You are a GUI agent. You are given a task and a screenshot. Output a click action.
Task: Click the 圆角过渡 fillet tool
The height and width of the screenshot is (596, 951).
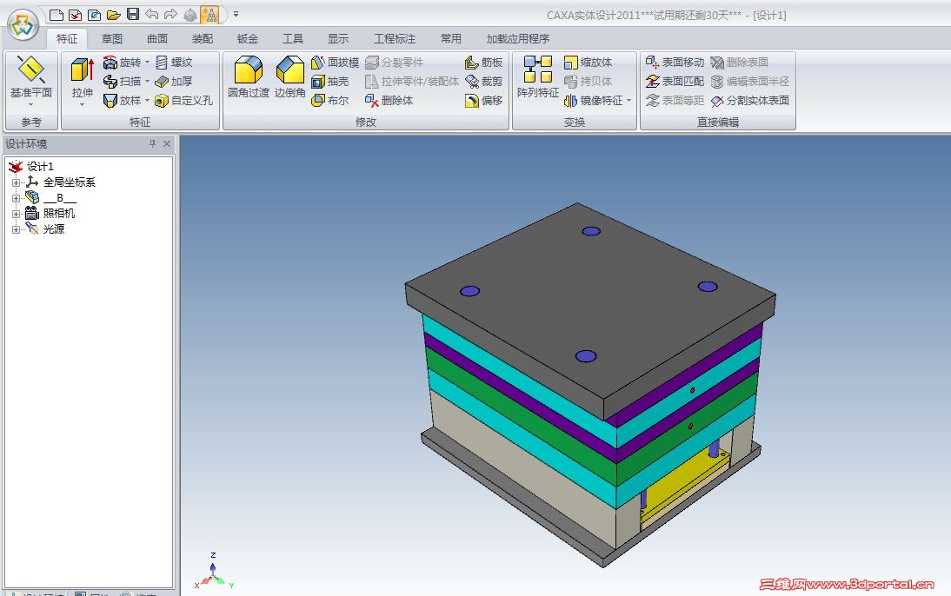[248, 76]
